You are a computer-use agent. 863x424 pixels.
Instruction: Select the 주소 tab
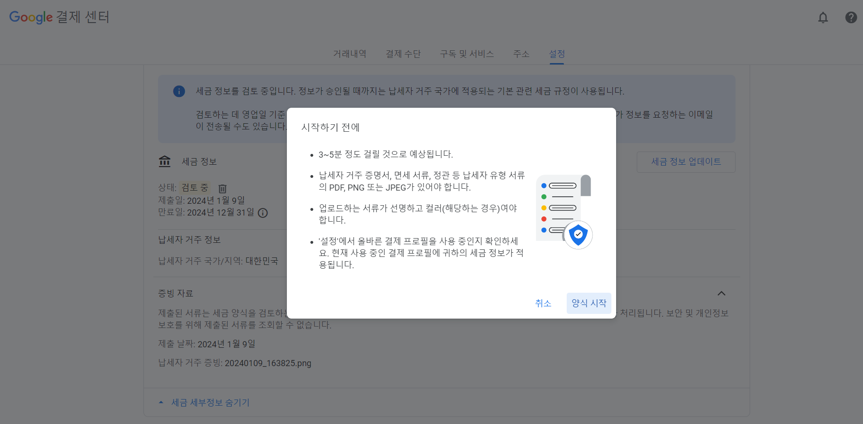521,54
